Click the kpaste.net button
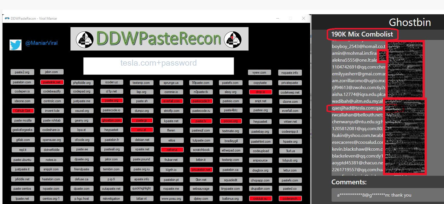This screenshot has width=444, height=204. 171,121
